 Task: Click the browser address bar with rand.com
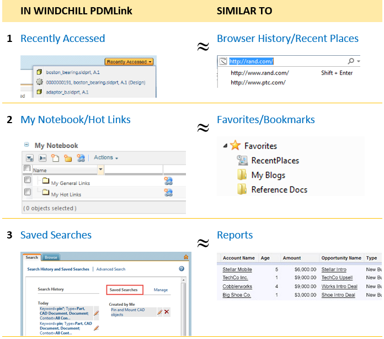pyautogui.click(x=287, y=61)
